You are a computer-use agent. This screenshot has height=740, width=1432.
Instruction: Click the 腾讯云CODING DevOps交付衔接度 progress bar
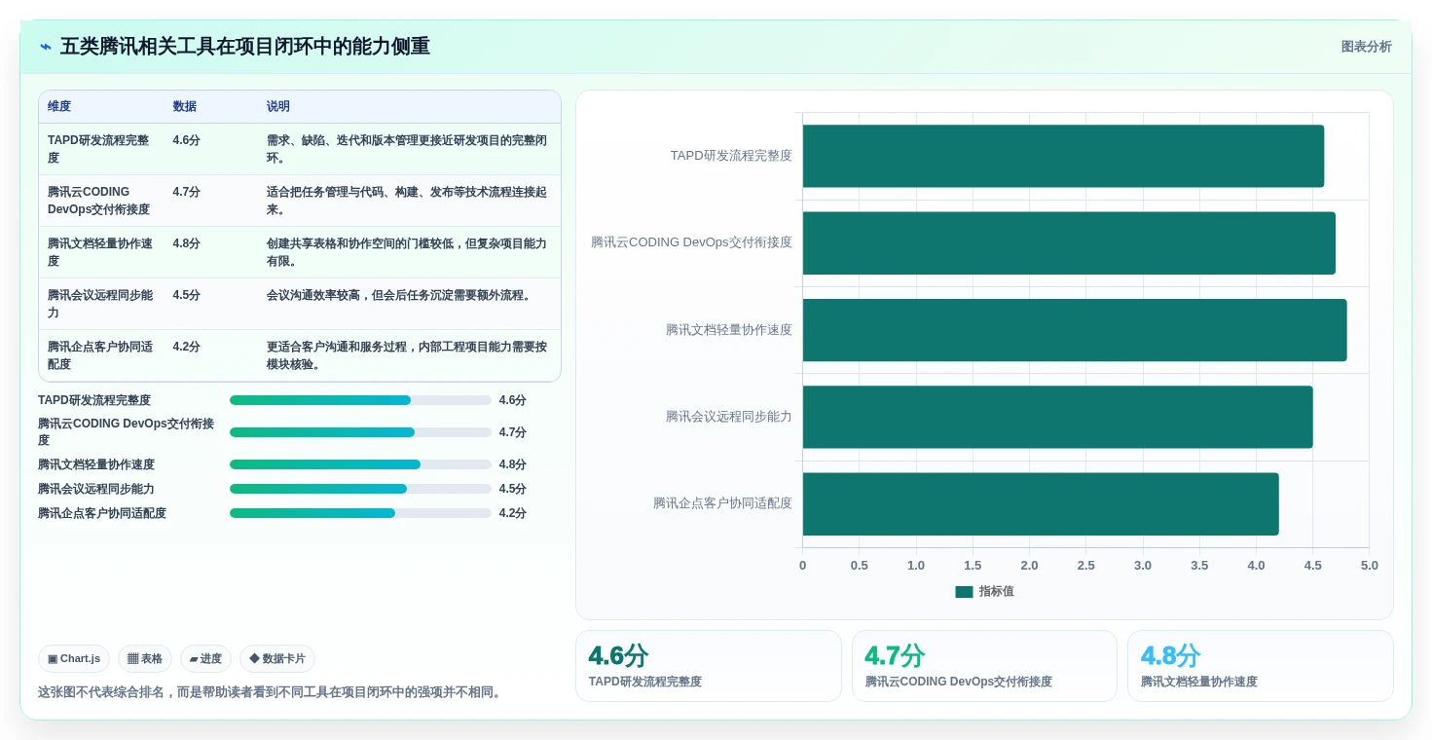tap(360, 432)
